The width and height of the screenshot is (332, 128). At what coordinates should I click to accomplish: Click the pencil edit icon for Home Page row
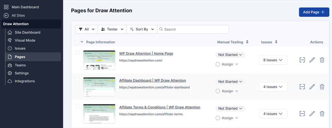pyautogui.click(x=312, y=60)
